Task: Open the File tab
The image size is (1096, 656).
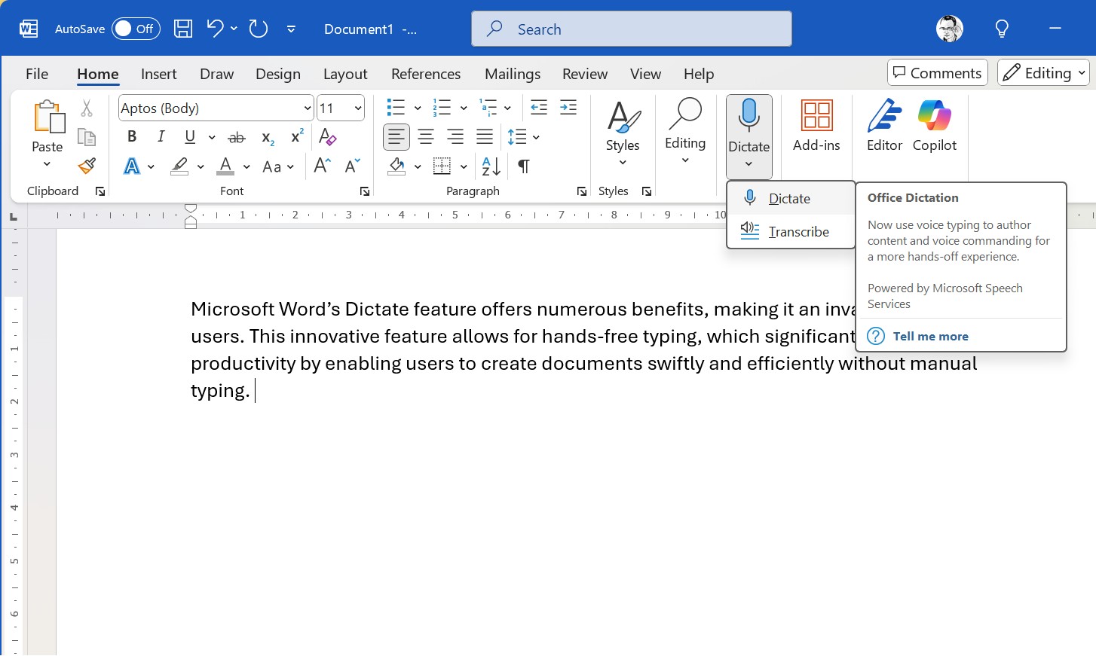Action: pos(37,74)
